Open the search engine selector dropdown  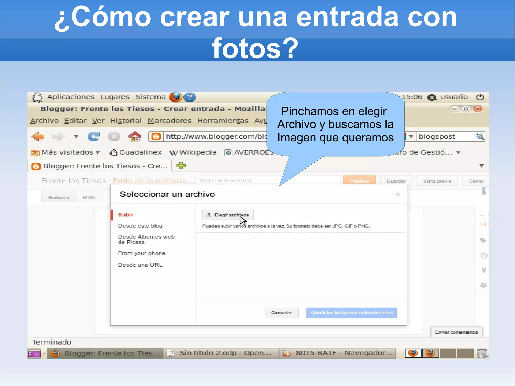coord(411,137)
